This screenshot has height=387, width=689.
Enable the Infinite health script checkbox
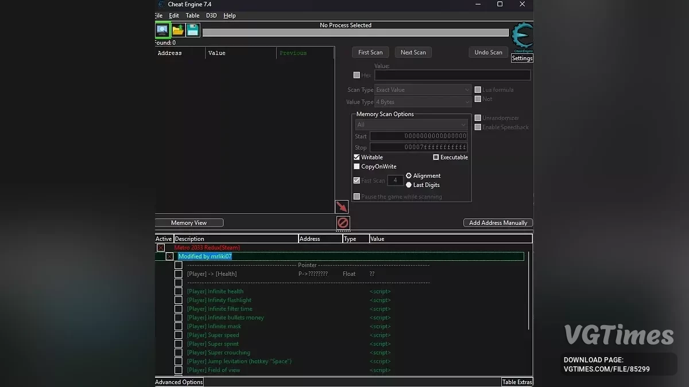coord(179,291)
